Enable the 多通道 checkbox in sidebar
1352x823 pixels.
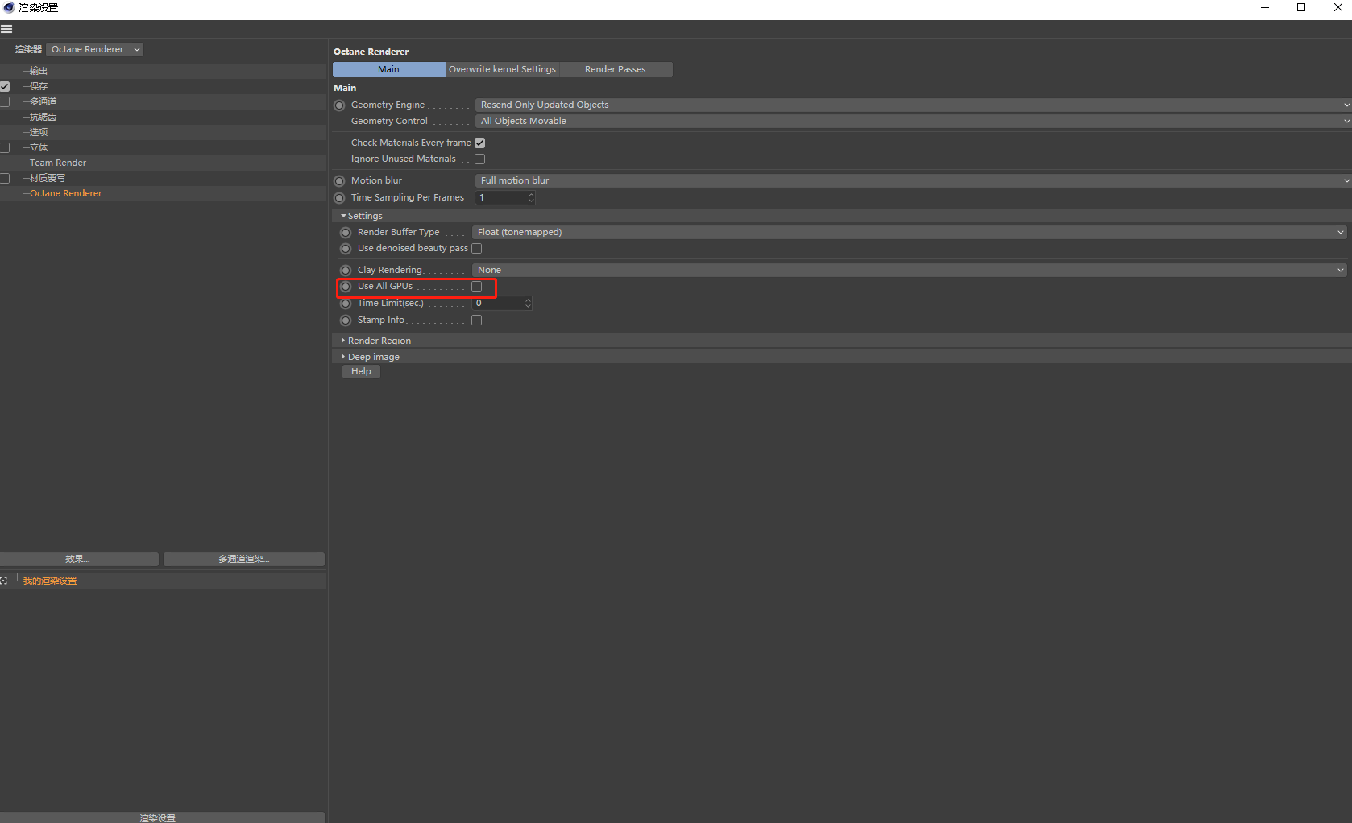click(x=5, y=101)
